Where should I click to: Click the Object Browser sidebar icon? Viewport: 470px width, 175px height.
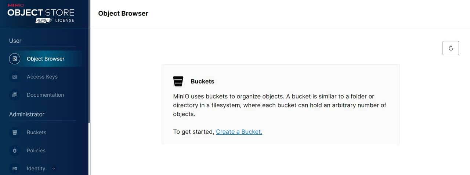[15, 59]
